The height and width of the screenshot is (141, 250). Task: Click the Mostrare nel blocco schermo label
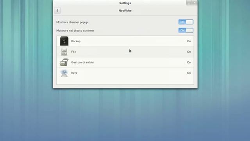click(75, 31)
